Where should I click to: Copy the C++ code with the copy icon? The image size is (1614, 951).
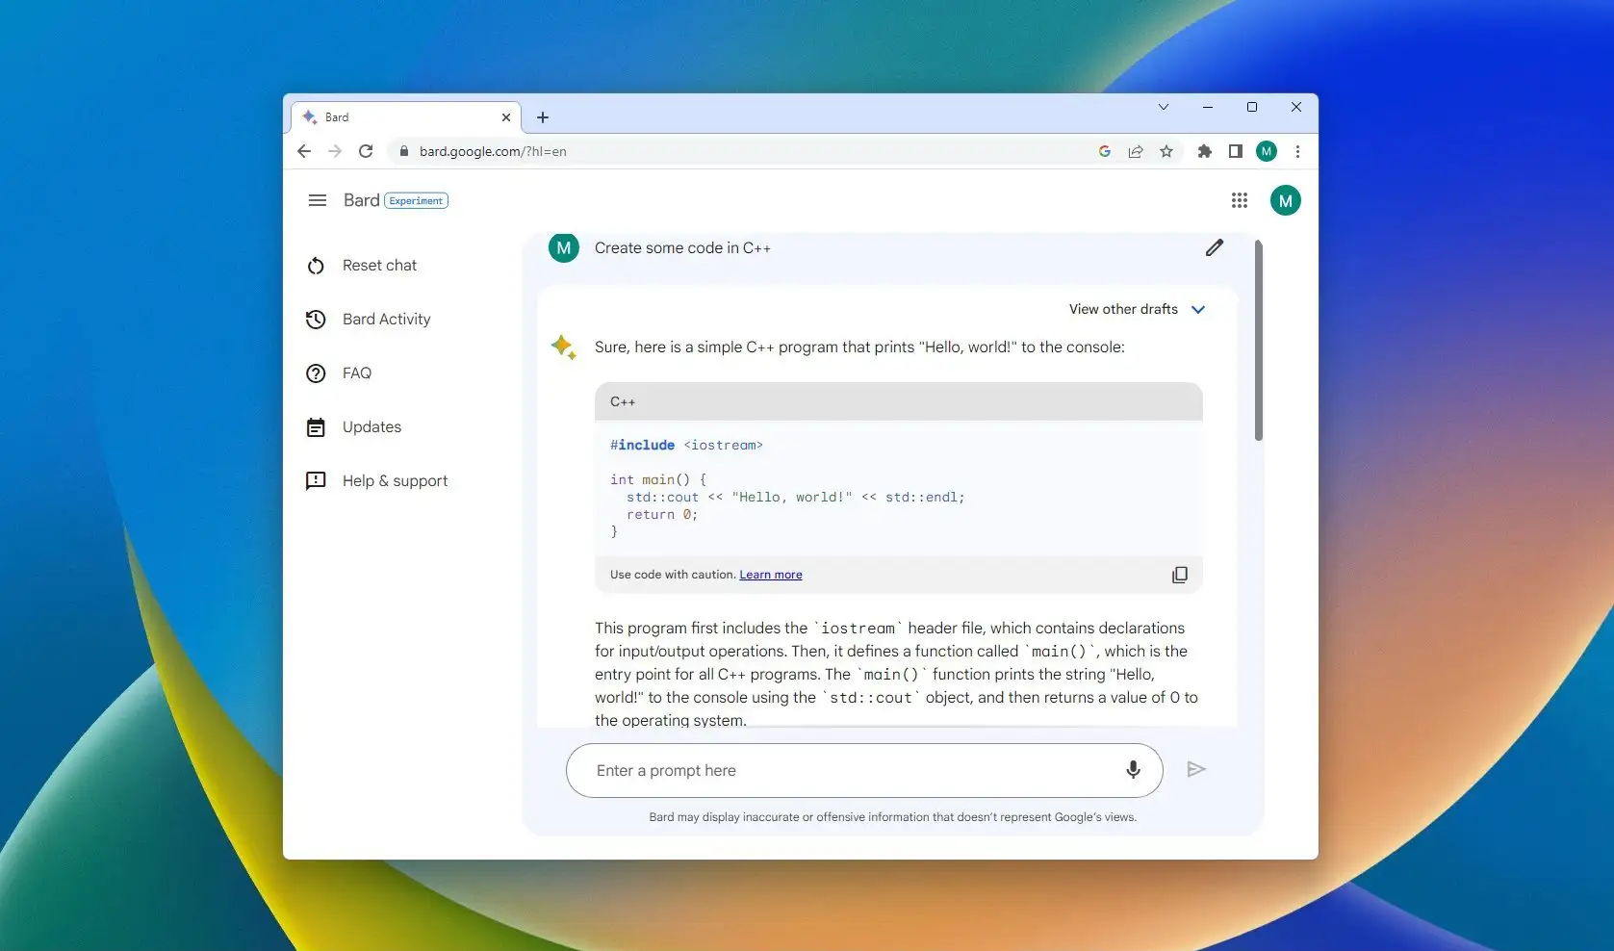[x=1180, y=575]
